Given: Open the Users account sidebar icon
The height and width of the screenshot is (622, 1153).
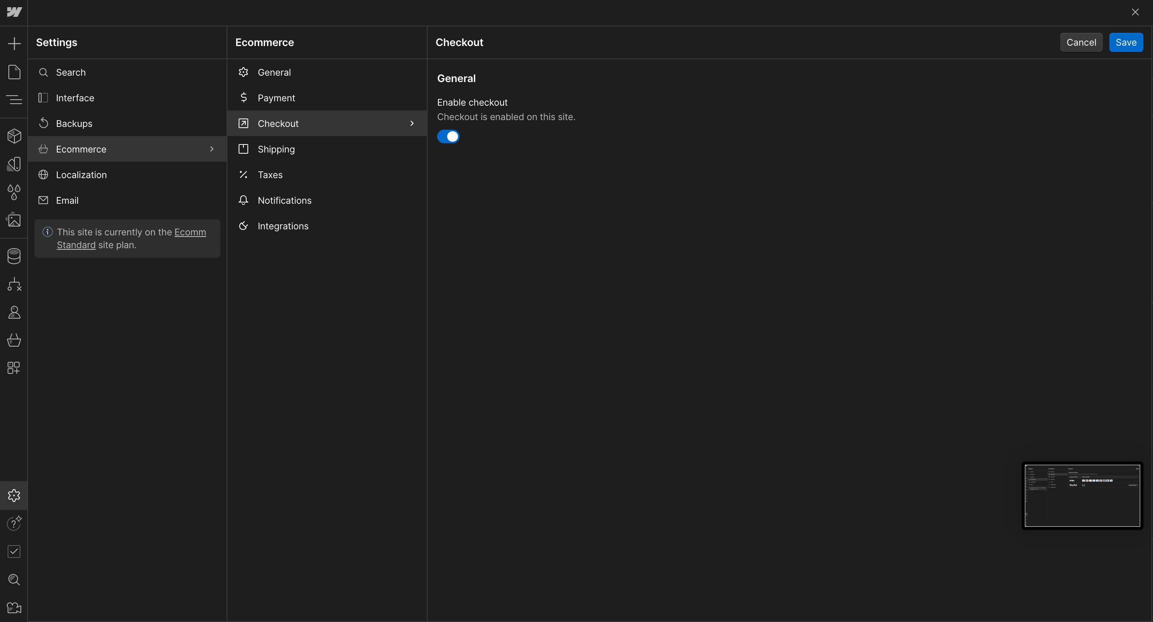Looking at the screenshot, I should tap(14, 312).
